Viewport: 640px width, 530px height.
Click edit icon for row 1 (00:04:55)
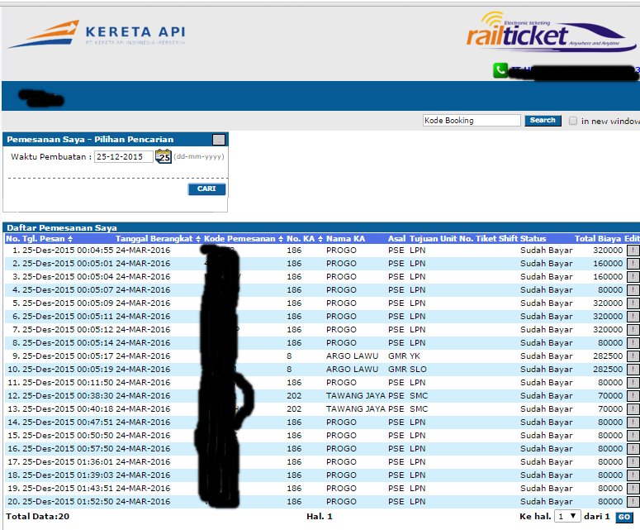(x=633, y=251)
